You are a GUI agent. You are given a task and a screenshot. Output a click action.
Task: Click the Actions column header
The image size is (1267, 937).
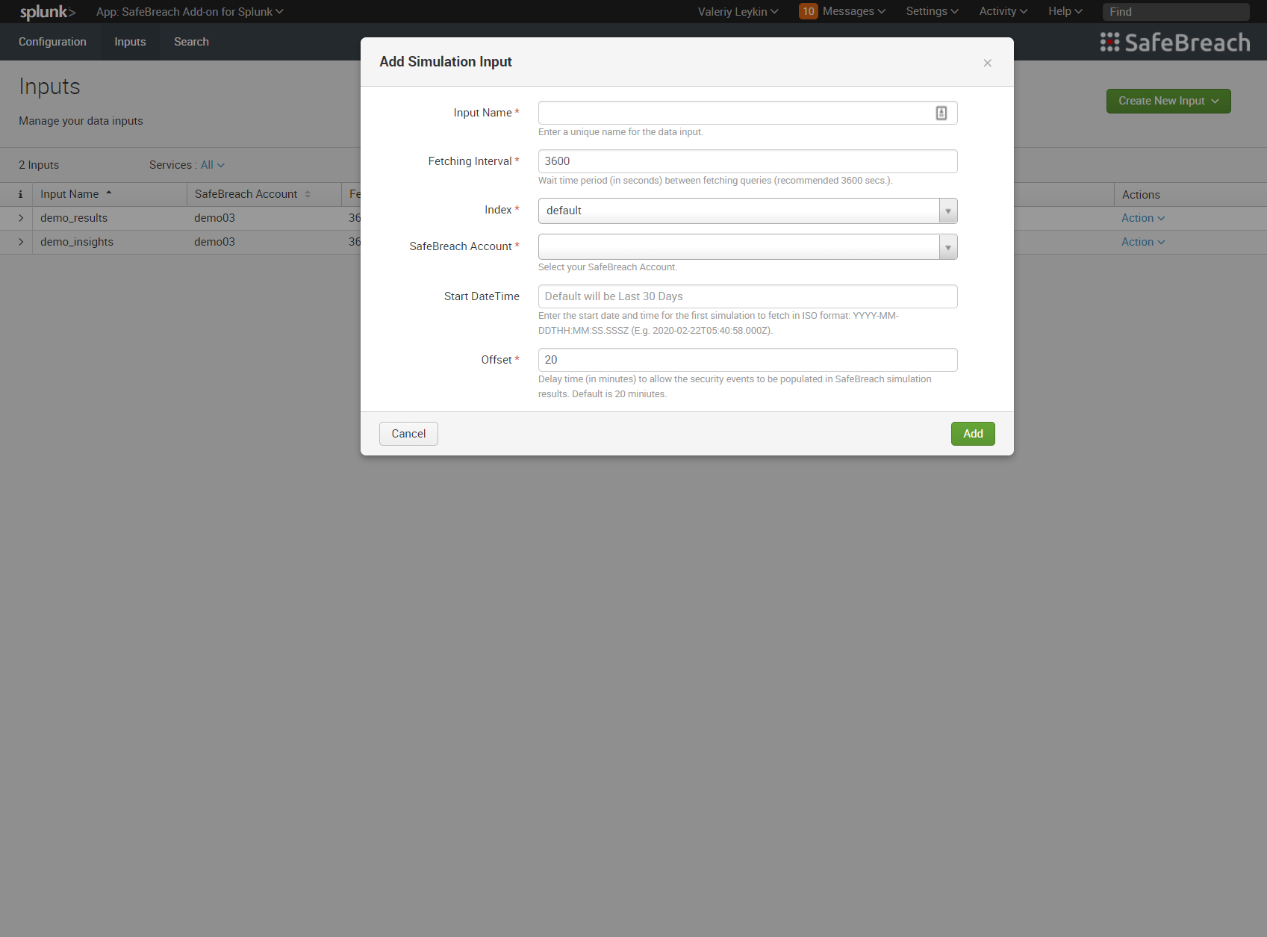(1141, 195)
